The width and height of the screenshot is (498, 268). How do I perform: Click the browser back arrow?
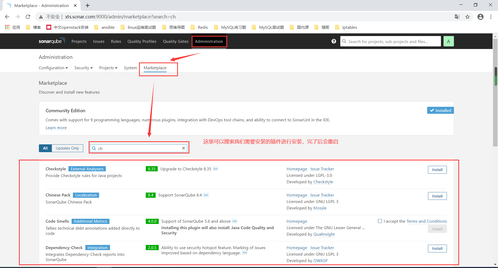(x=7, y=17)
